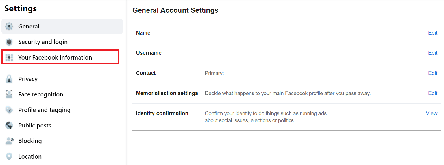Screen dimensions: 444x165
Task: Edit your Name
Action: (x=433, y=33)
